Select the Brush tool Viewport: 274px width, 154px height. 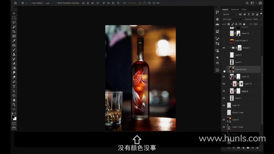point(14,50)
